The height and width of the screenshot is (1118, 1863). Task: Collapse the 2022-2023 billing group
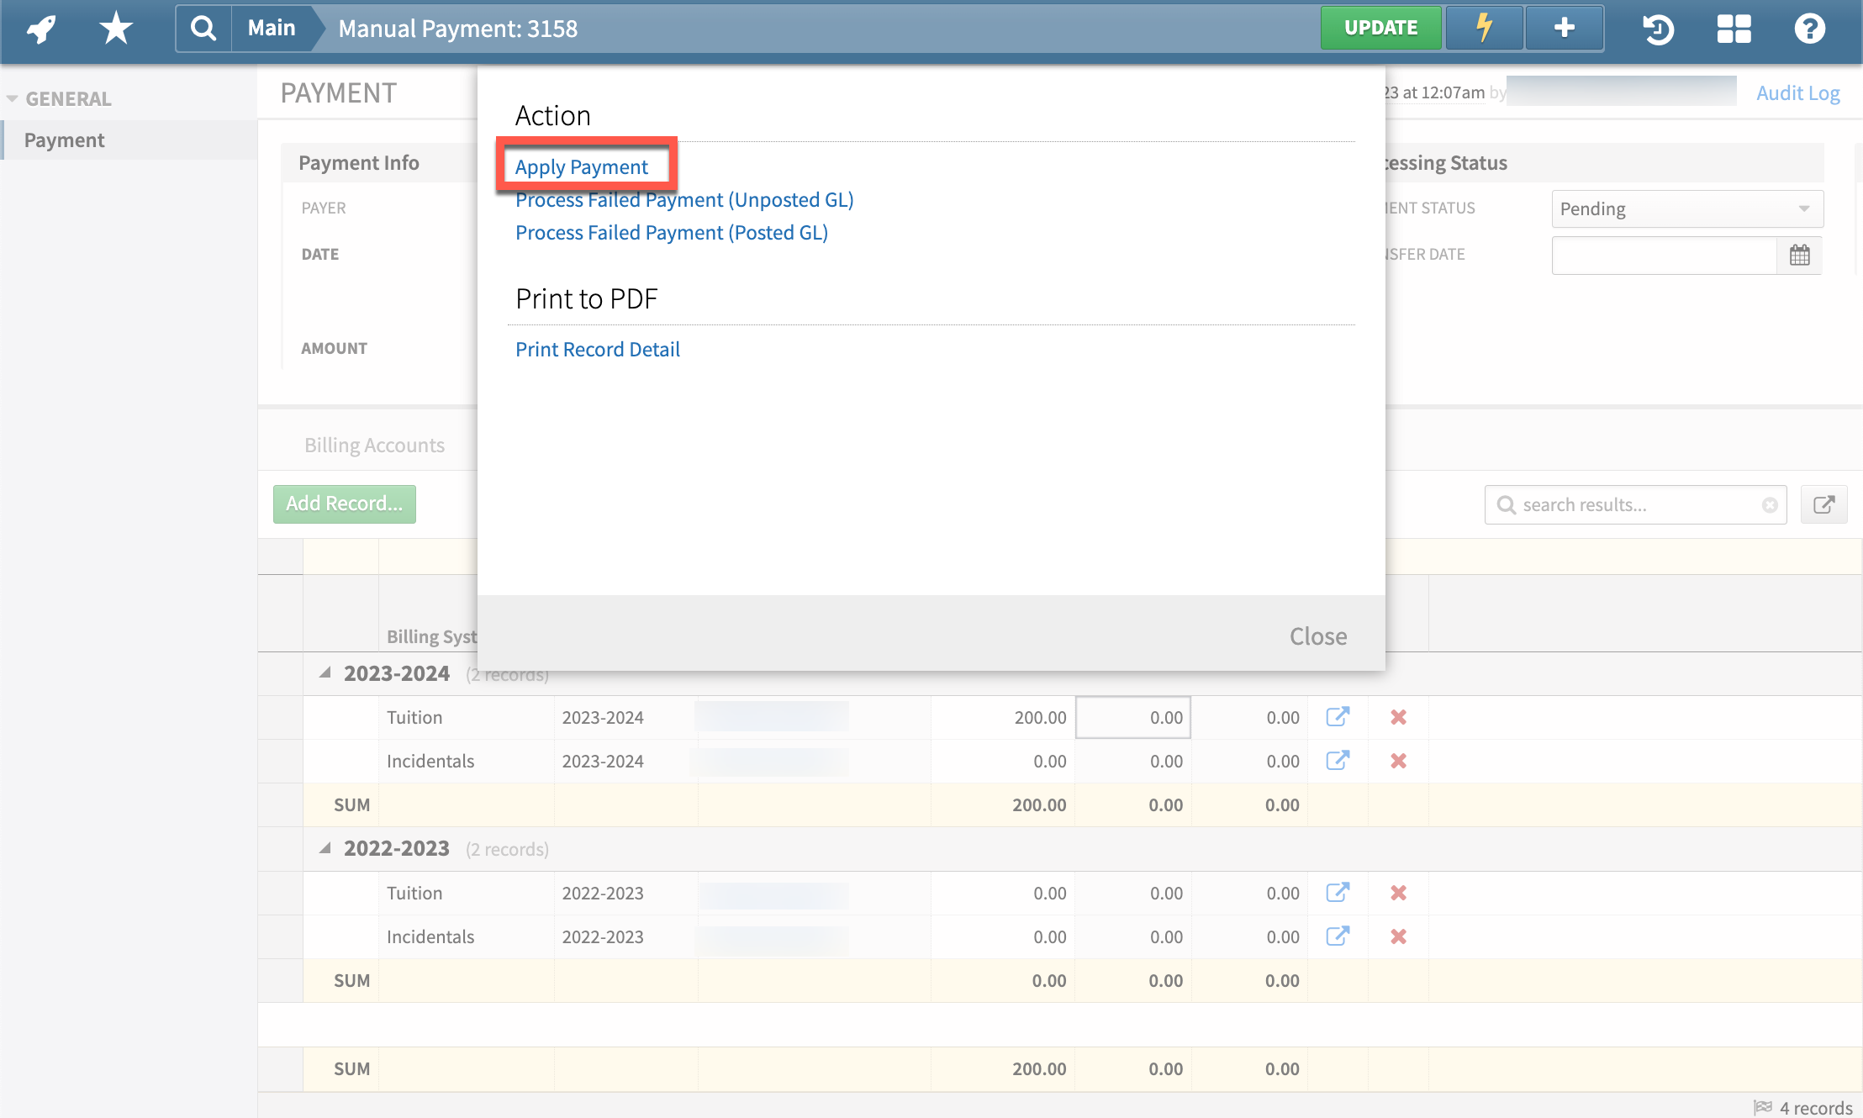327,847
